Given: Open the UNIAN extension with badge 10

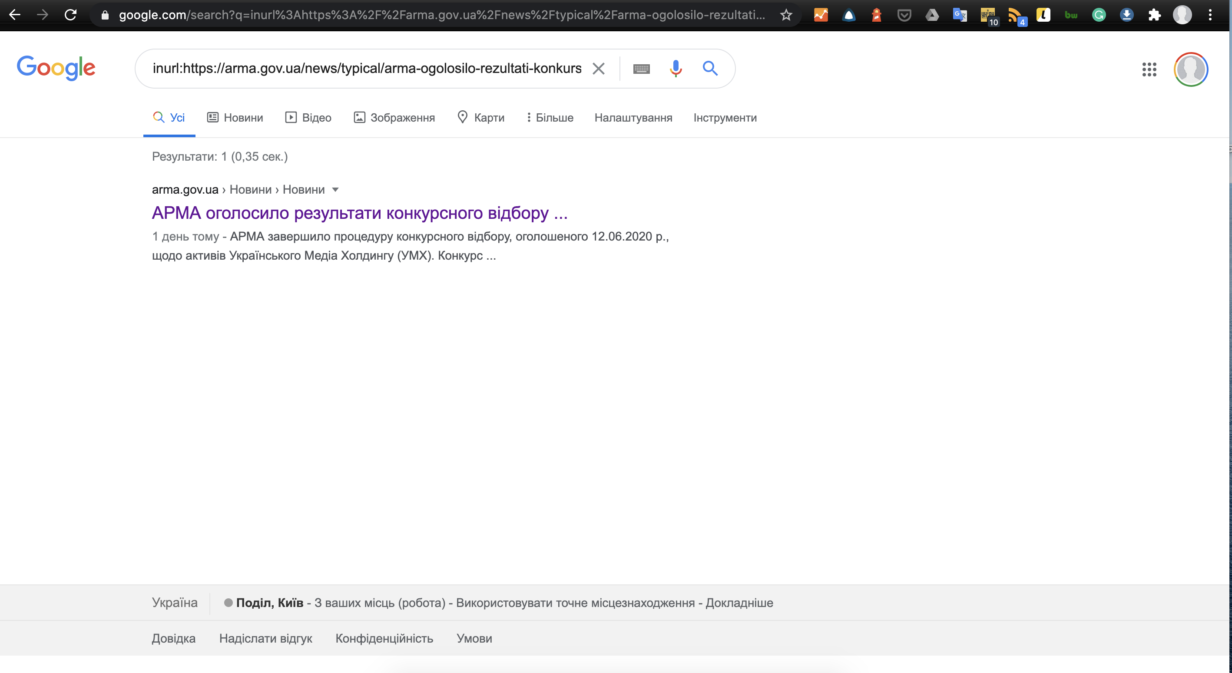Looking at the screenshot, I should tap(988, 16).
